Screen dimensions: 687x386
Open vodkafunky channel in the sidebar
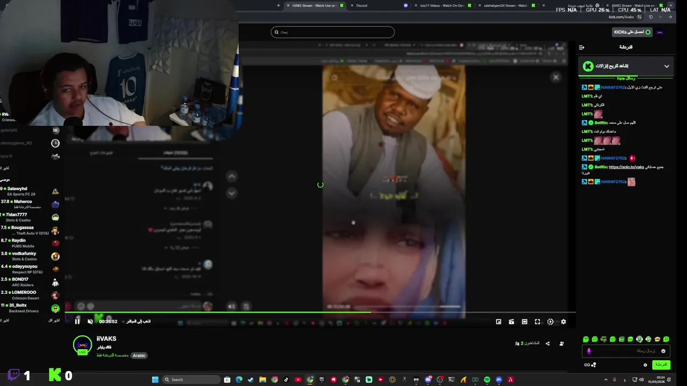pos(30,256)
